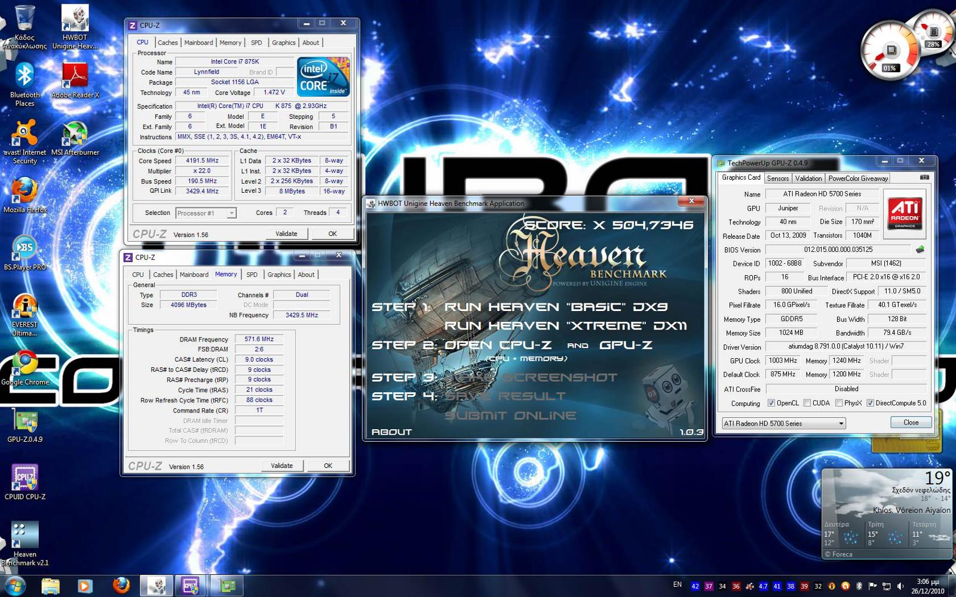Open avast! Internet Security shortcut
This screenshot has width=956, height=597.
point(24,141)
